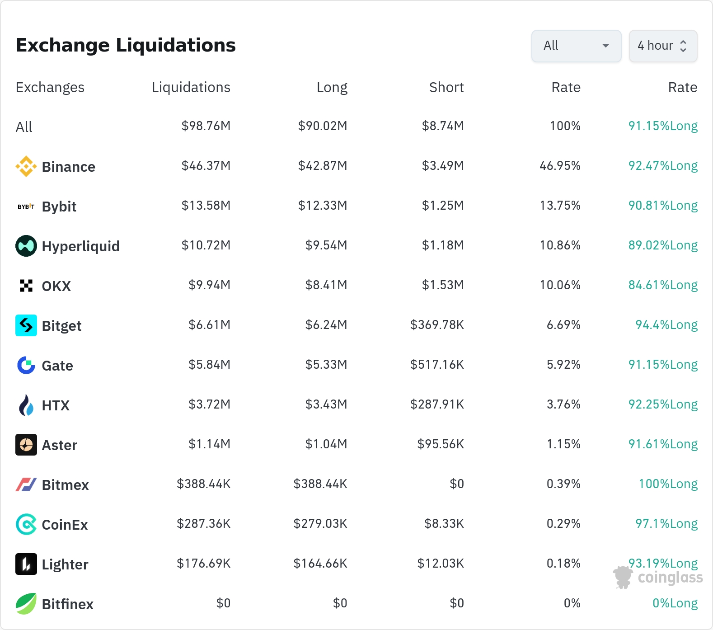Select the Gate exchange logo icon

click(26, 365)
